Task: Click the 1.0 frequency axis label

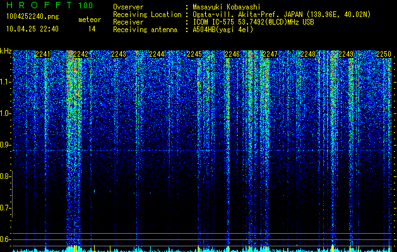Action: 5,113
